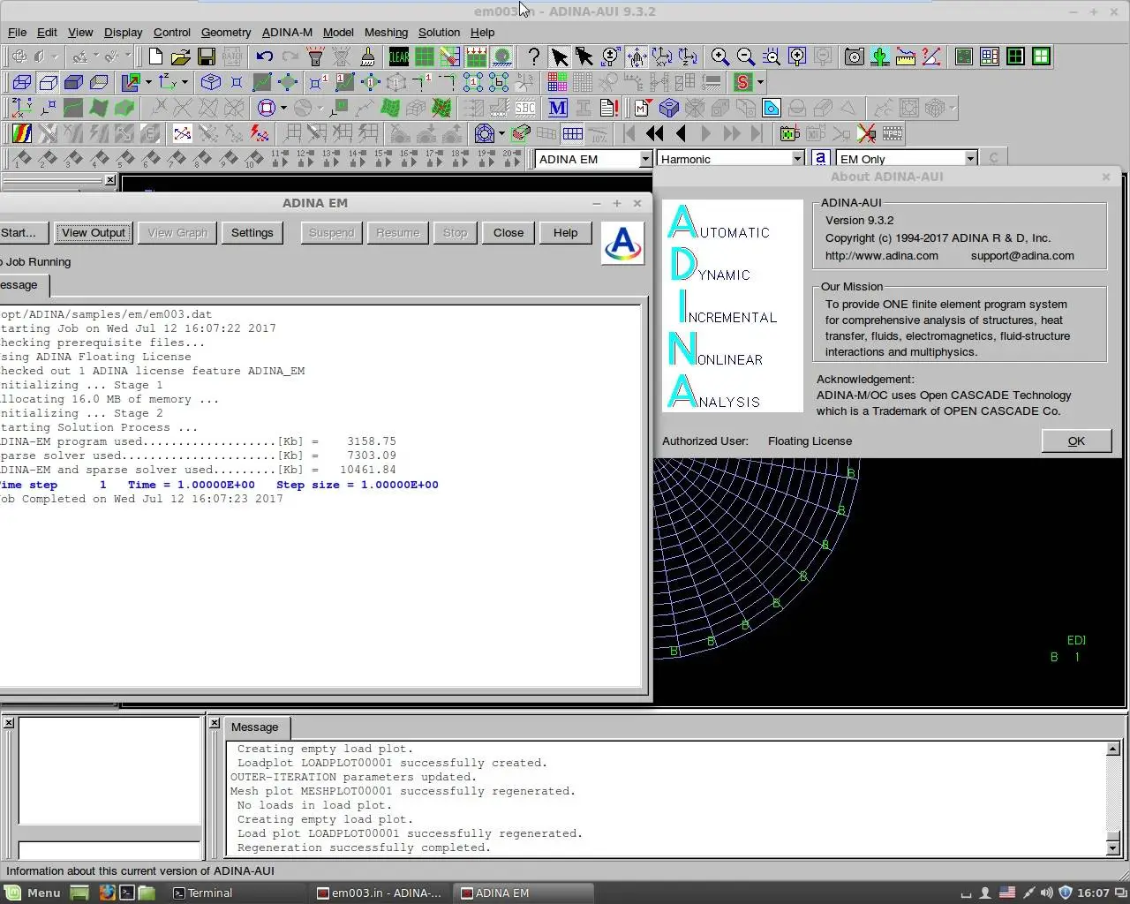Switch to em003.in - ADINA taskbar entry
Screen dimensions: 1130x904
[380, 893]
